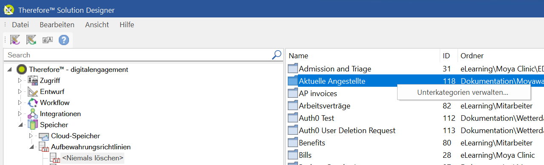Image resolution: width=544 pixels, height=165 pixels.
Task: Collapse the Therefore - digitalengagement root node
Action: click(9, 70)
